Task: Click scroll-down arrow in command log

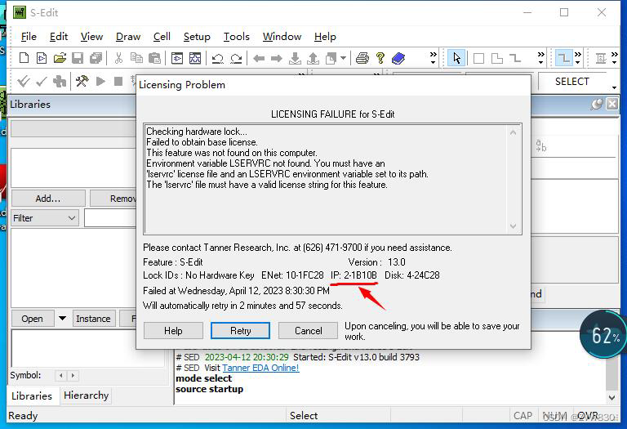Action: (611, 398)
